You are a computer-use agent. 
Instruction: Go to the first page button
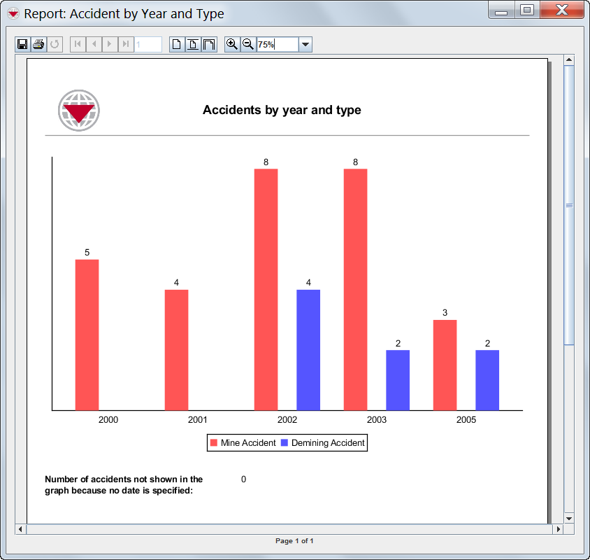78,45
